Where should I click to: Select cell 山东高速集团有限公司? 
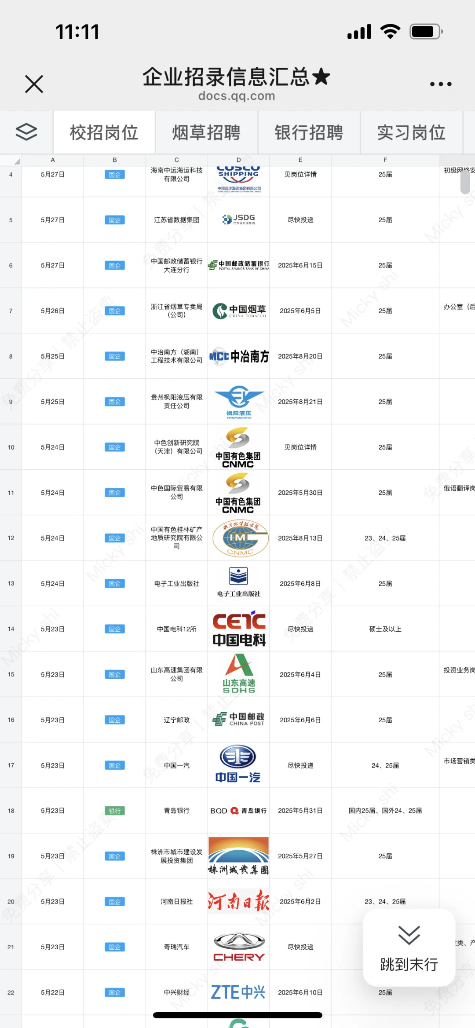point(177,674)
